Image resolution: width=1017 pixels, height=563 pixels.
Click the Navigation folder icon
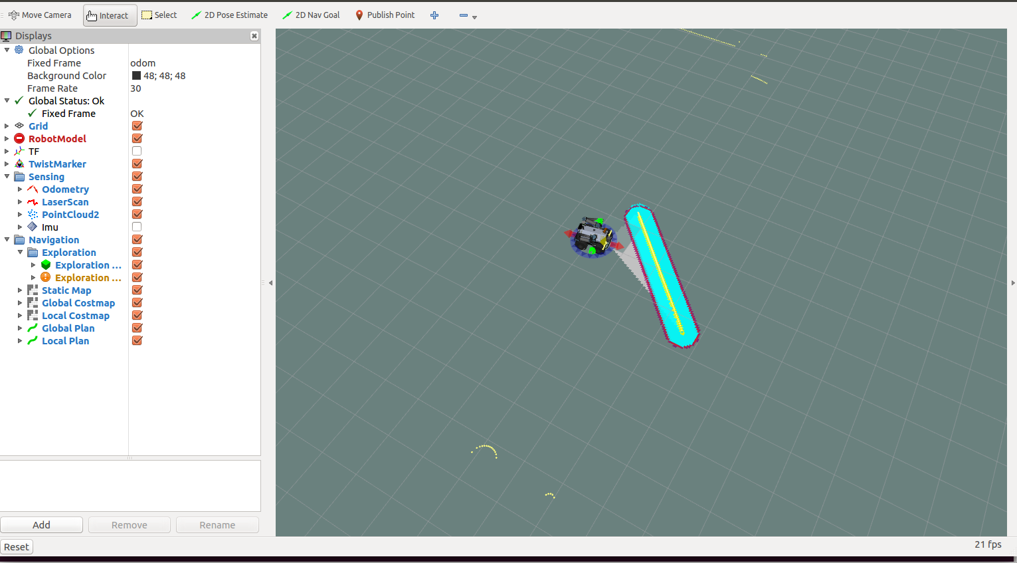(x=19, y=239)
